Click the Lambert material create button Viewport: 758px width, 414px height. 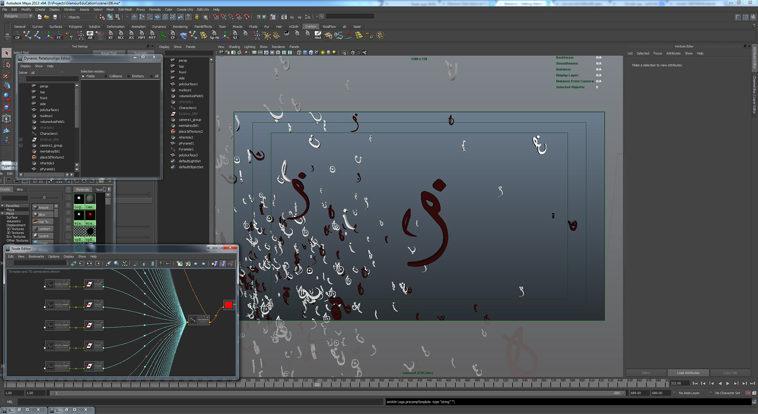click(43, 229)
